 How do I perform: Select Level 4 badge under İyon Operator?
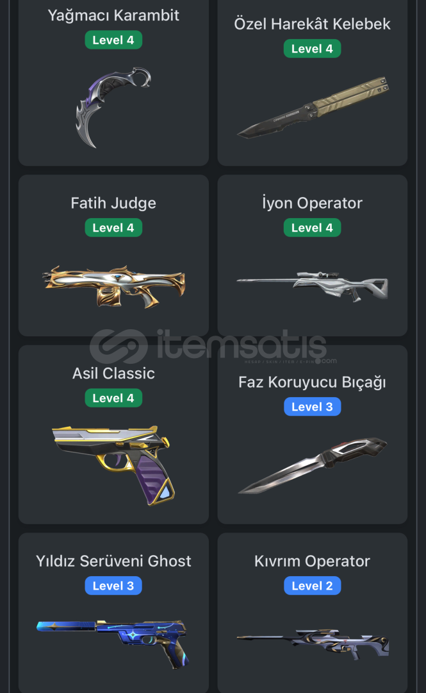click(313, 228)
